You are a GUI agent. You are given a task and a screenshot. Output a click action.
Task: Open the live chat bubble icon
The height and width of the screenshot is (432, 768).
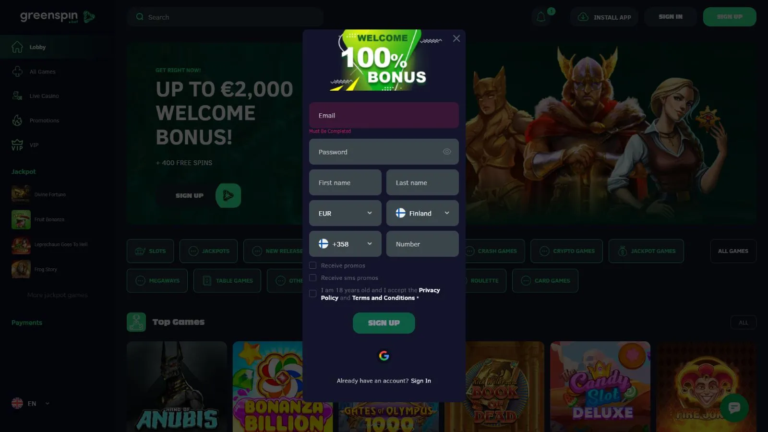pyautogui.click(x=734, y=408)
